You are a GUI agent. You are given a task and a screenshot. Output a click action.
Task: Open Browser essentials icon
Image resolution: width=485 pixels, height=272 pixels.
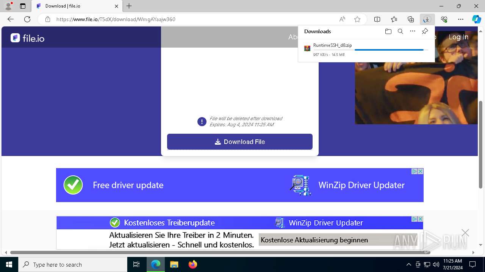coord(444,19)
